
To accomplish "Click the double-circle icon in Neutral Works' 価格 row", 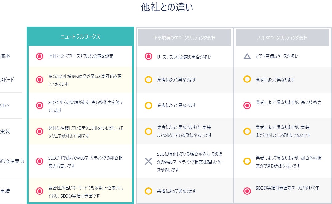I will point(40,56).
